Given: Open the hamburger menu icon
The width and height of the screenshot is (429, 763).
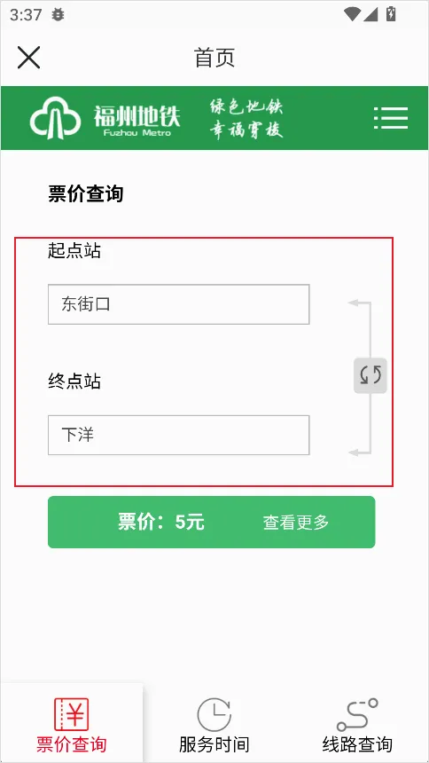Looking at the screenshot, I should click(391, 118).
